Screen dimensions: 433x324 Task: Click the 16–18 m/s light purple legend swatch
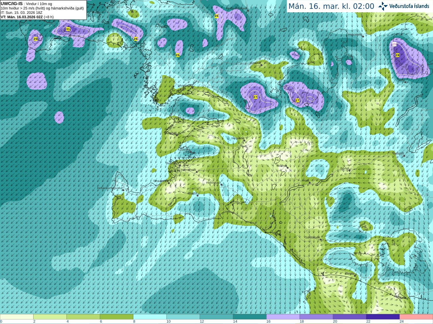pyautogui.click(x=283, y=317)
